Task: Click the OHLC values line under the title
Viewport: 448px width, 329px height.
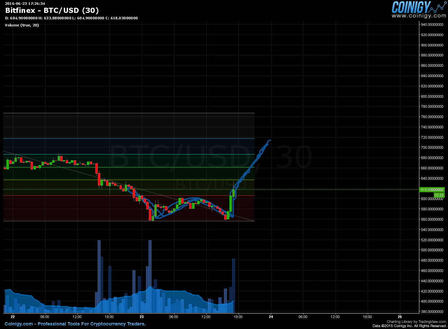Action: coord(71,18)
